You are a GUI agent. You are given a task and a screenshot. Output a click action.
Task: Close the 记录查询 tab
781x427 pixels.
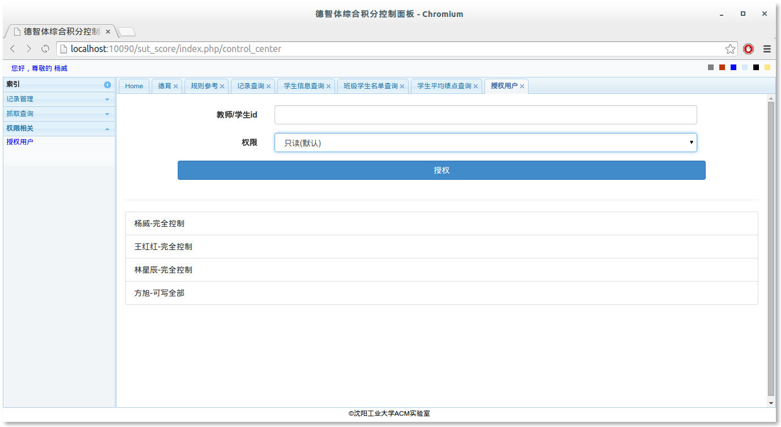tap(269, 87)
